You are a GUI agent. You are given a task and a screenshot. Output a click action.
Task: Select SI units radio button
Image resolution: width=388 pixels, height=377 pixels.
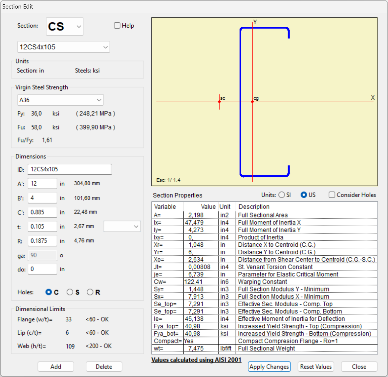(282, 195)
